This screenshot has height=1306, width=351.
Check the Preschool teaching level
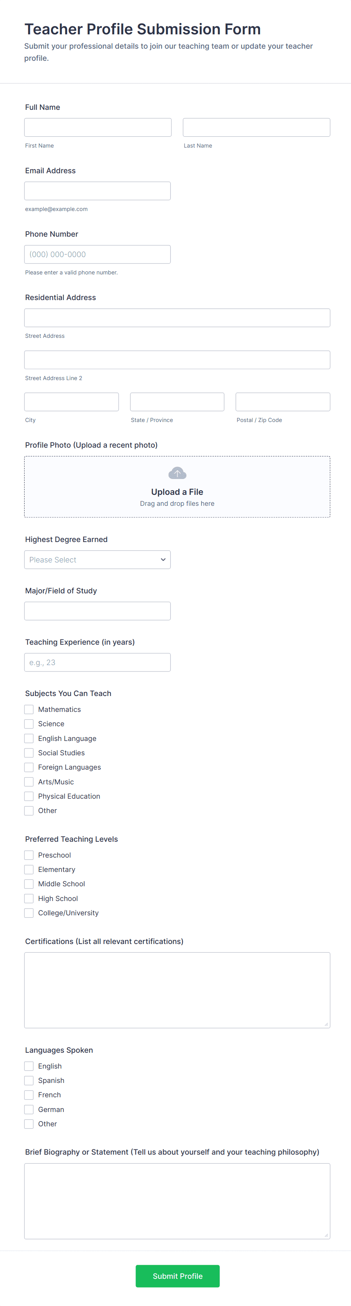pos(29,855)
